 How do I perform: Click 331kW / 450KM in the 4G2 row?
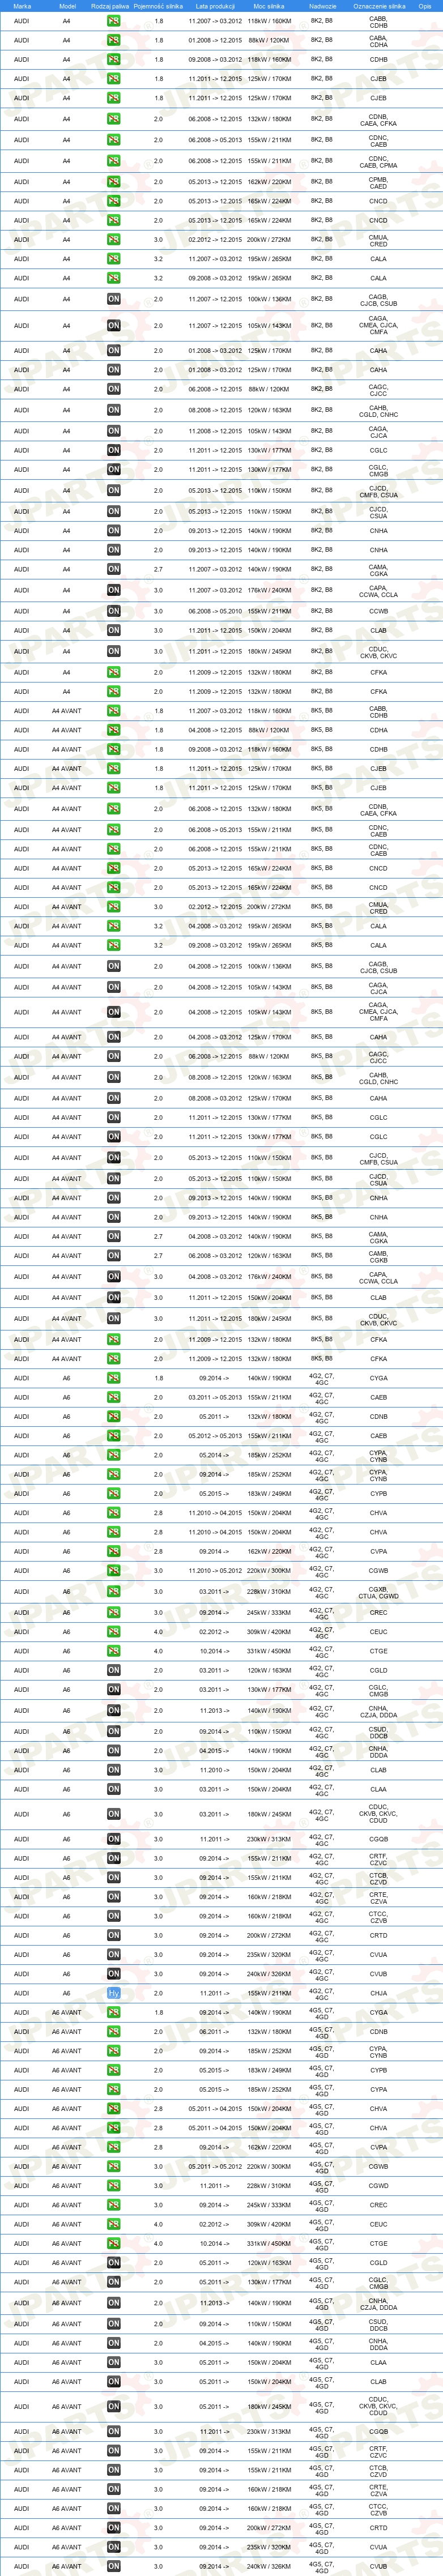269,1651
